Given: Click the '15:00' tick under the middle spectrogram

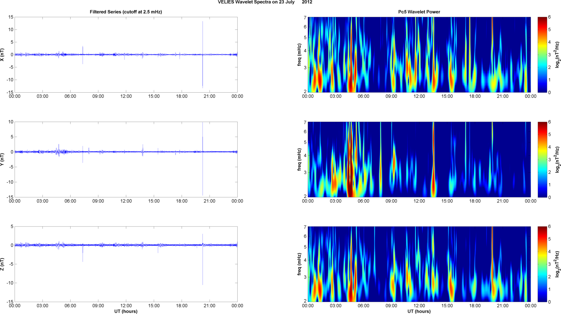Looking at the screenshot, I should (x=447, y=201).
